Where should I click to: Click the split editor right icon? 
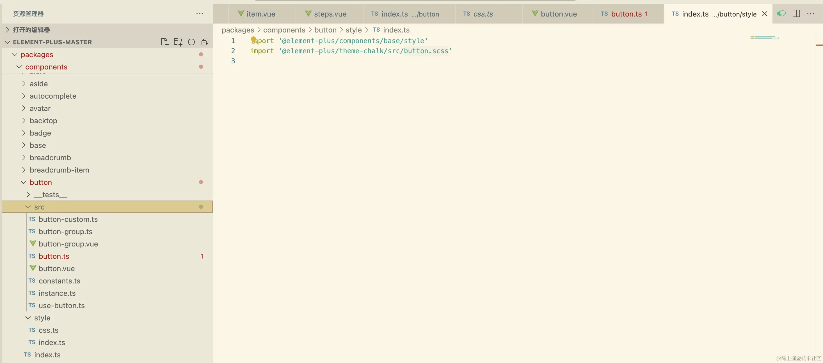click(796, 14)
